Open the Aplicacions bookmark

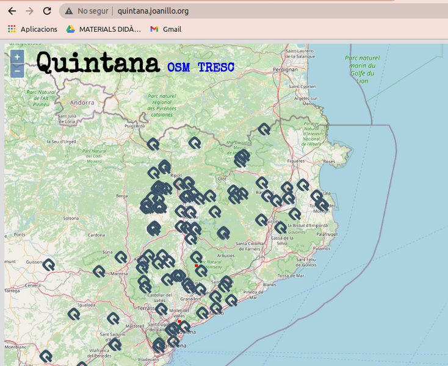(x=33, y=29)
